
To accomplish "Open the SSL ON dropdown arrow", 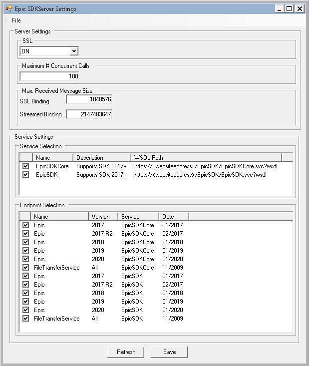I will tap(74, 51).
